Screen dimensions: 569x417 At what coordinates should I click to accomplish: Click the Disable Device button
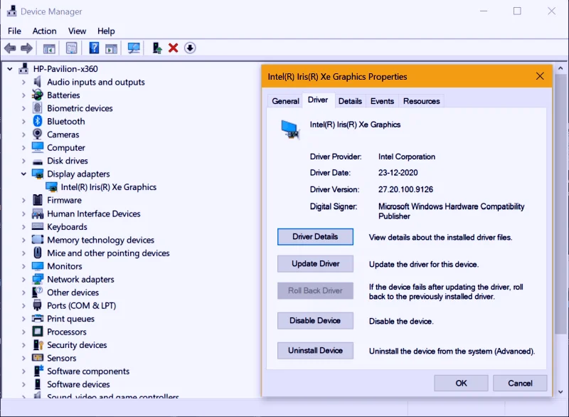(315, 320)
